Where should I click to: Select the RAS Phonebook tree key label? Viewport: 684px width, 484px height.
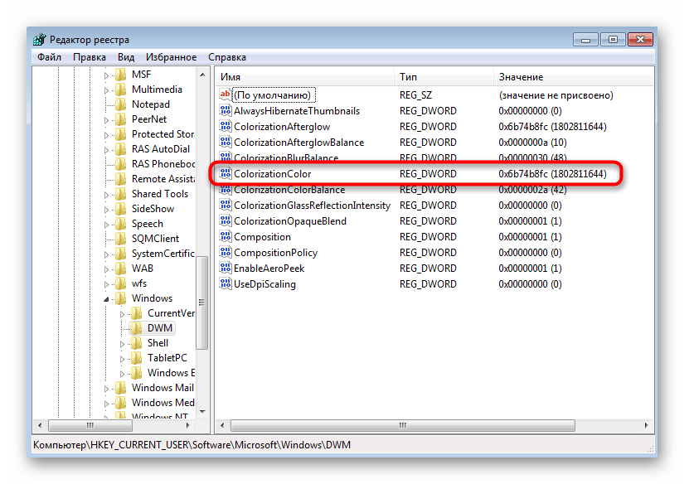pos(163,164)
